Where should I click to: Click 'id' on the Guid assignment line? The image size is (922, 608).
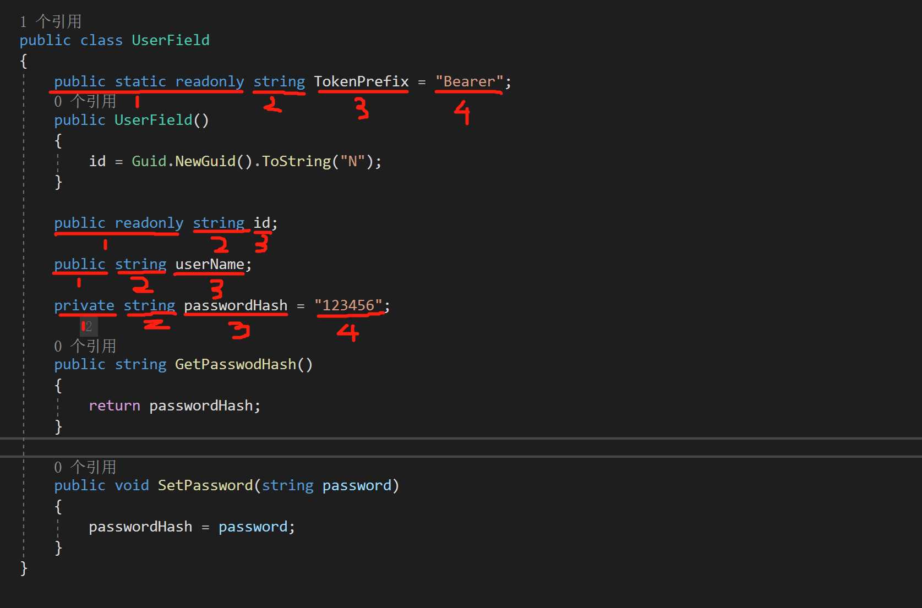tap(97, 161)
